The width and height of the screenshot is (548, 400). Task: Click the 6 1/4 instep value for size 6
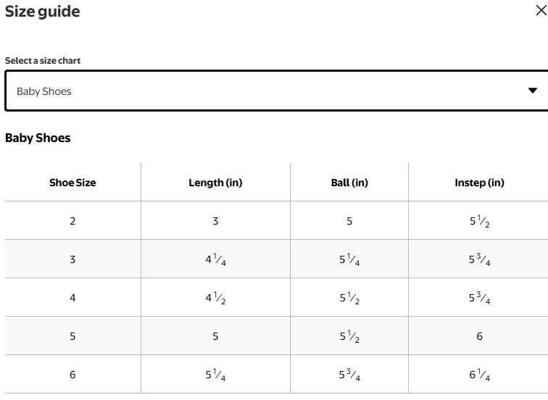coord(479,375)
